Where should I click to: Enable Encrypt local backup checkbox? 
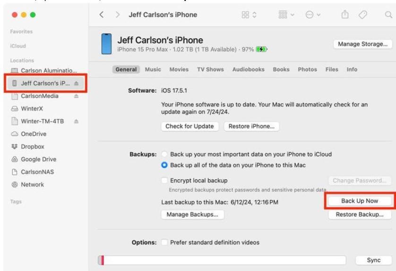click(164, 180)
